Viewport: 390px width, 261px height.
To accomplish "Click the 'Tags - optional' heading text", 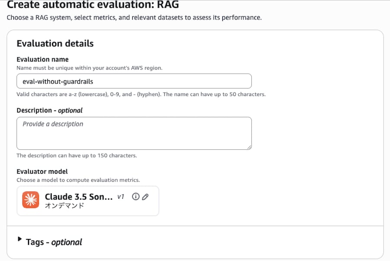I will [54, 242].
